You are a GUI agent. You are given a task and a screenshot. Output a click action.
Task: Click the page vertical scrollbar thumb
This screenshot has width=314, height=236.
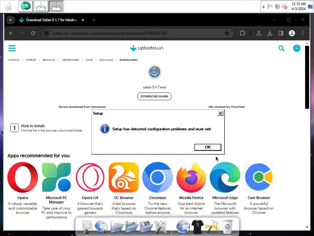click(x=307, y=77)
